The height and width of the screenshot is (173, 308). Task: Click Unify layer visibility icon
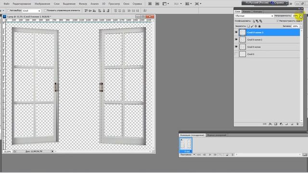257,21
